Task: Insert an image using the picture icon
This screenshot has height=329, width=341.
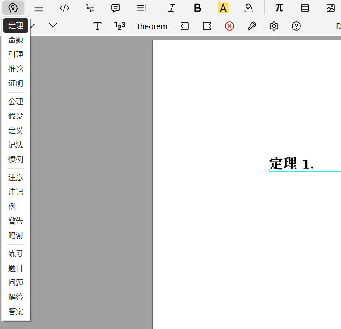Action: [x=331, y=8]
